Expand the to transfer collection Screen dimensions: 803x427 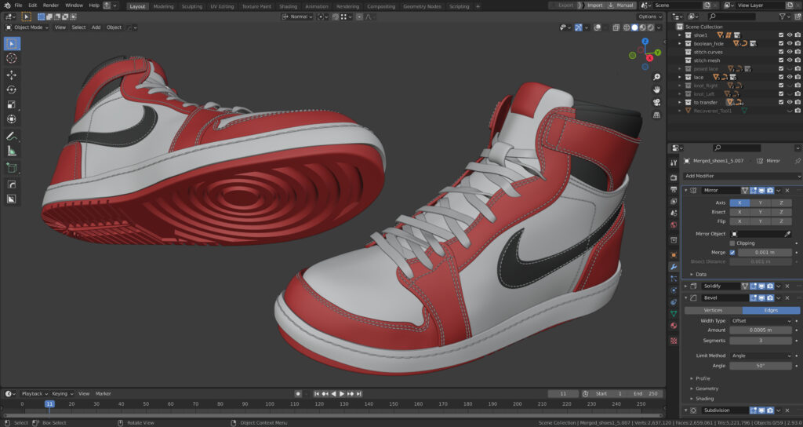680,103
